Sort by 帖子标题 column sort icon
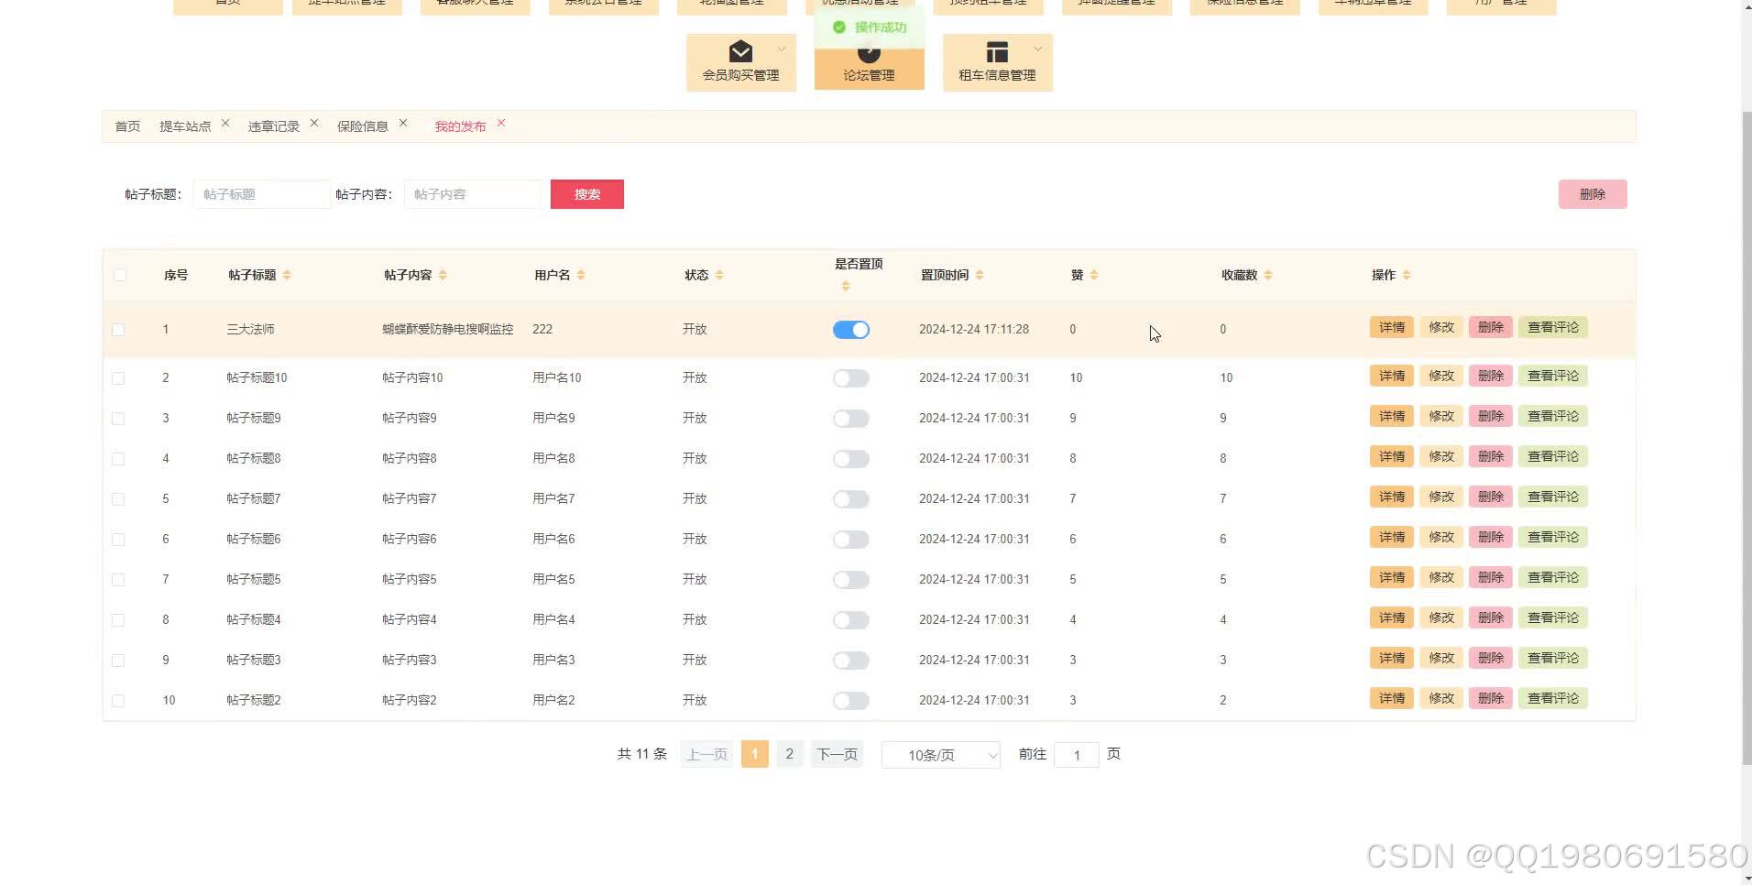 [287, 274]
